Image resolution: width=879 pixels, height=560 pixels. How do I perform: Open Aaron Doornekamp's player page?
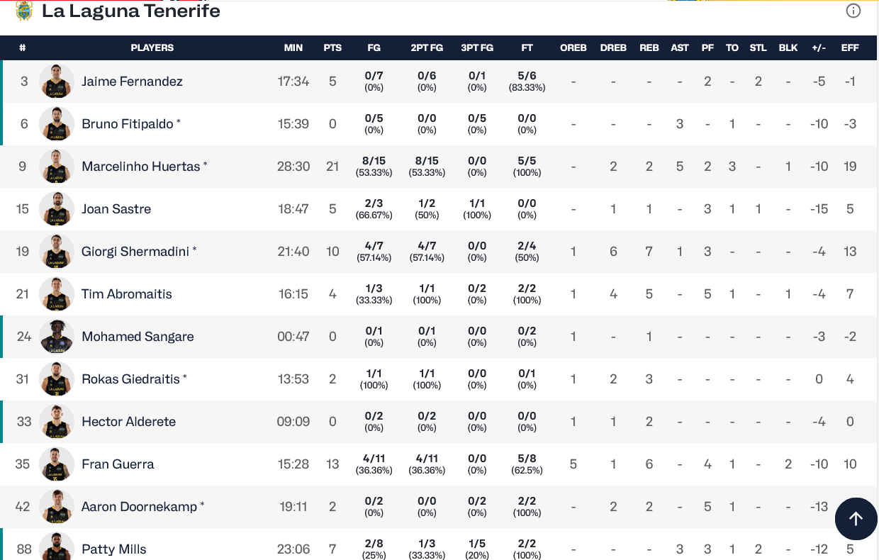tap(140, 507)
